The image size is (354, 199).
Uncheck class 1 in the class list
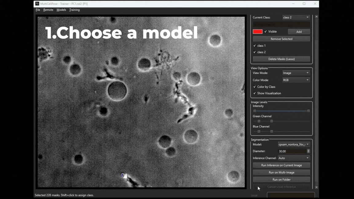(254, 46)
